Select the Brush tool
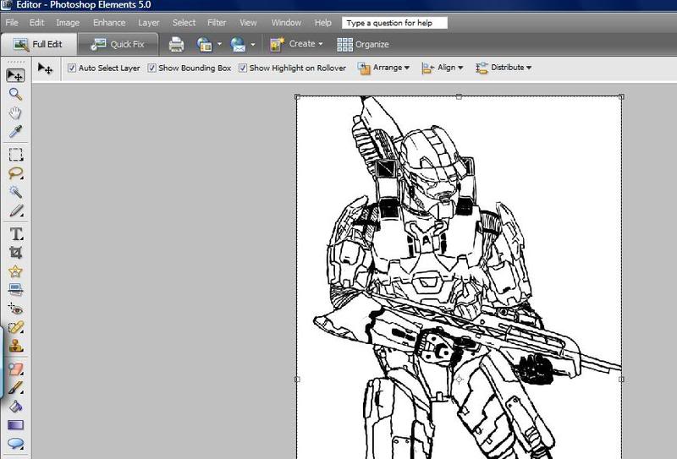 tap(15, 388)
